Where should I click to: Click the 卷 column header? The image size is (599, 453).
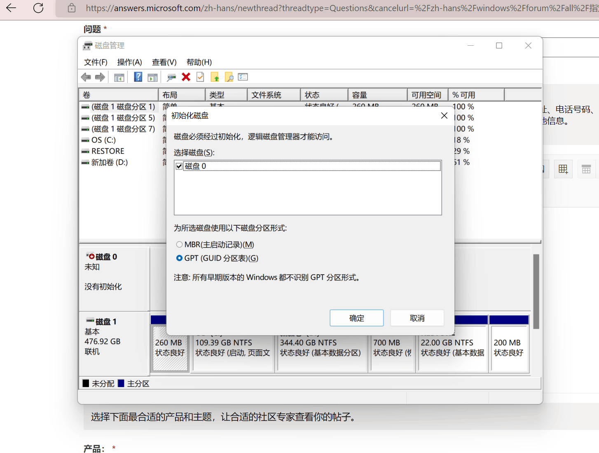click(x=119, y=95)
